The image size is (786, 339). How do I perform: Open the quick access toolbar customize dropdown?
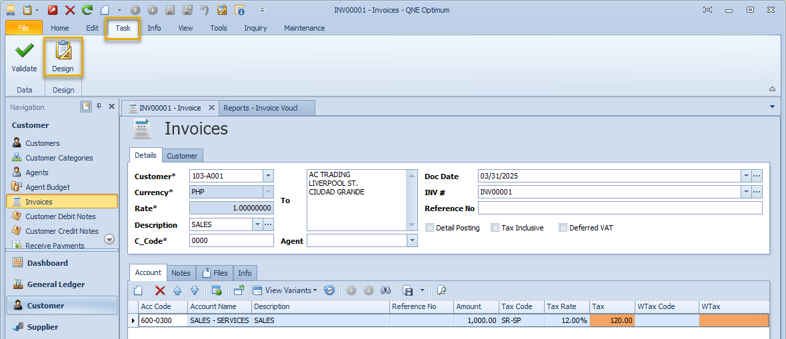[262, 9]
